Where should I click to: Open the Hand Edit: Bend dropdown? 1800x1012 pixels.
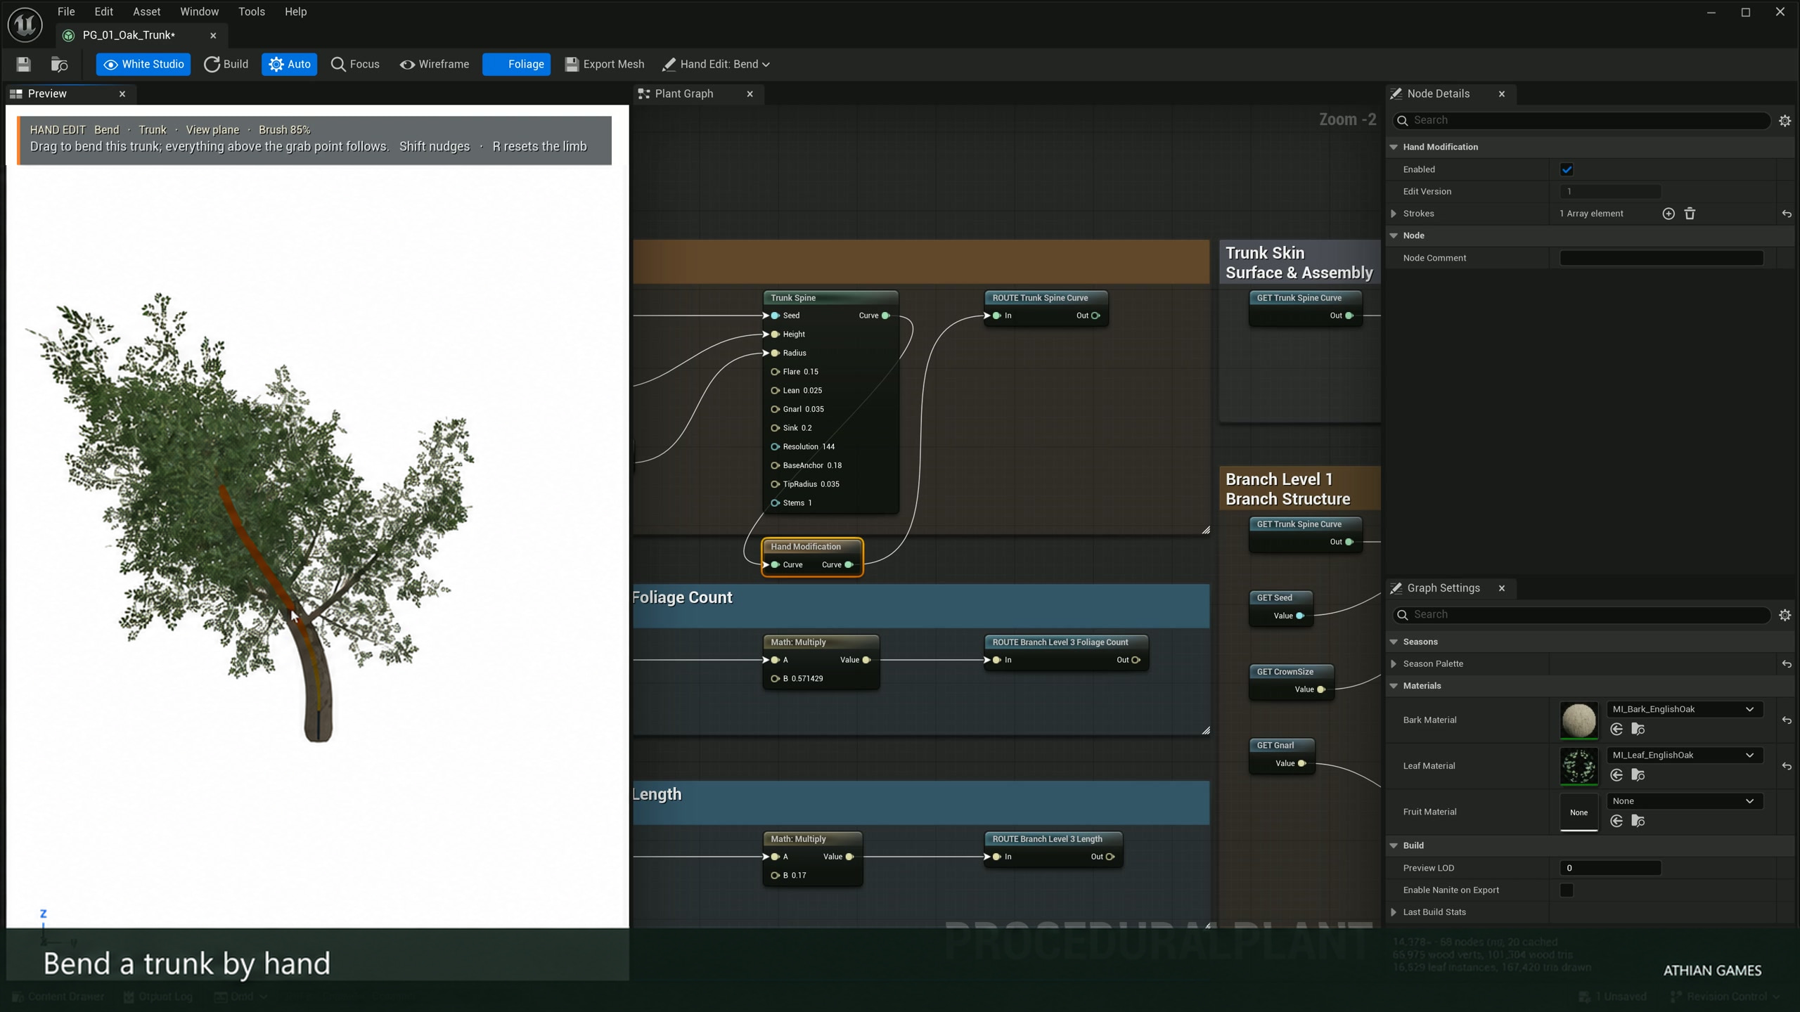pyautogui.click(x=716, y=64)
